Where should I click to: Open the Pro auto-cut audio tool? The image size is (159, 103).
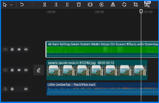(x=147, y=5)
